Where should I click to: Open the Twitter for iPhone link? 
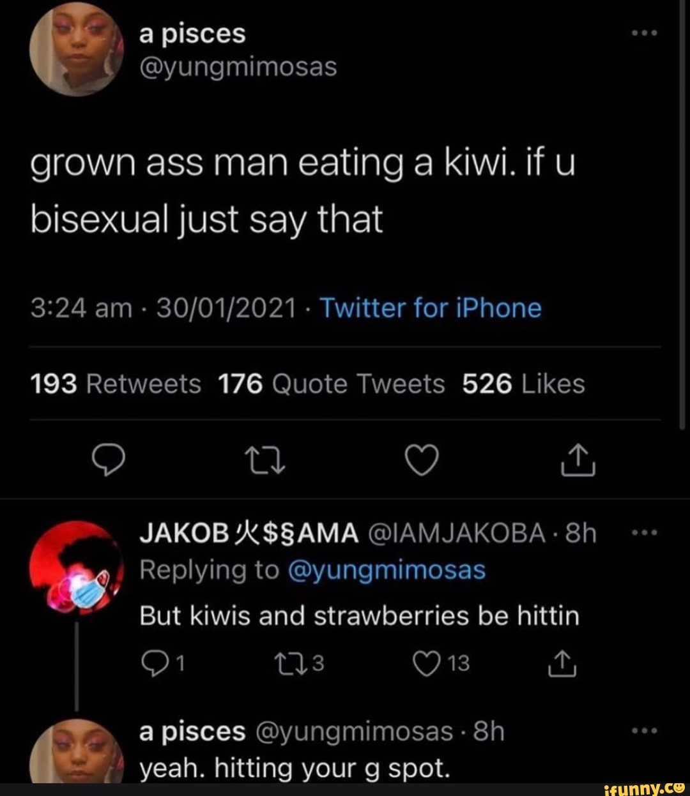[x=431, y=308]
